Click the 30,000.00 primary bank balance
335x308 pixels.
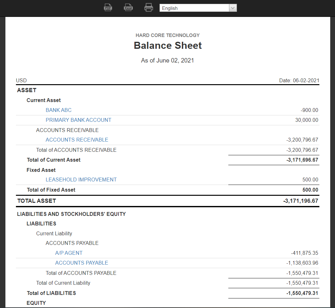[307, 120]
